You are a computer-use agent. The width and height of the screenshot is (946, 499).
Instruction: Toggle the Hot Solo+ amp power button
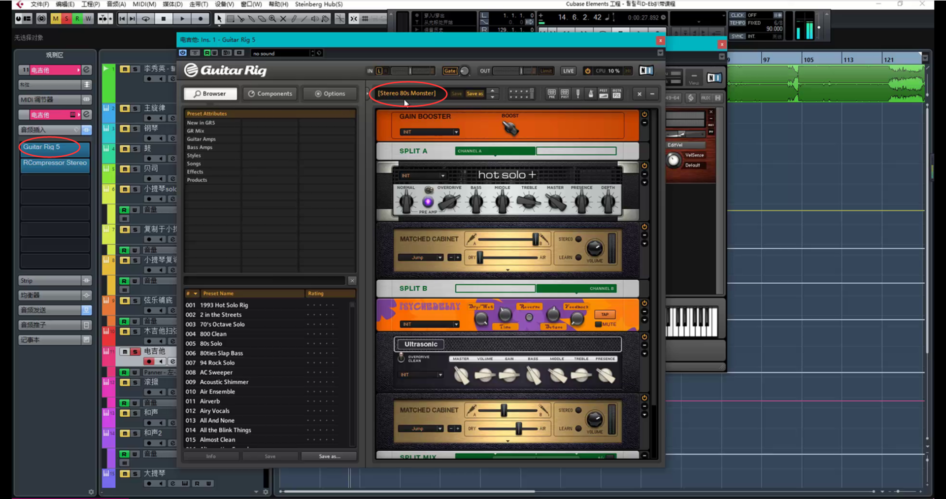click(644, 166)
